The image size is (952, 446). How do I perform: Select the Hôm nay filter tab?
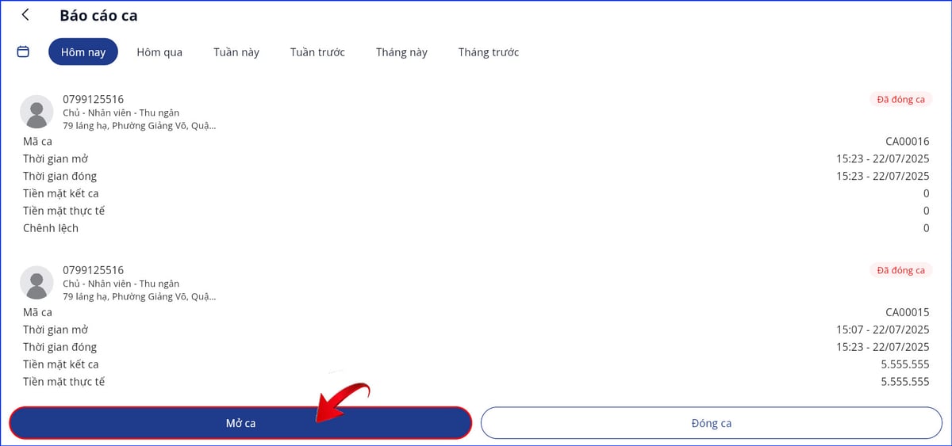pyautogui.click(x=83, y=52)
